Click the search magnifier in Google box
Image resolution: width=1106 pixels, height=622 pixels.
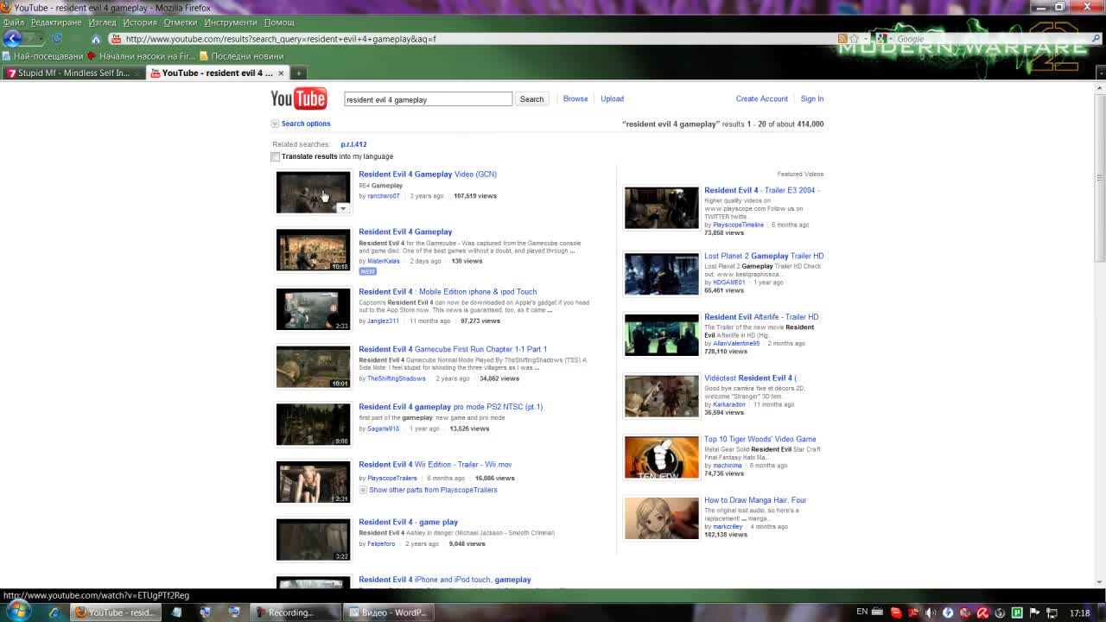1097,39
